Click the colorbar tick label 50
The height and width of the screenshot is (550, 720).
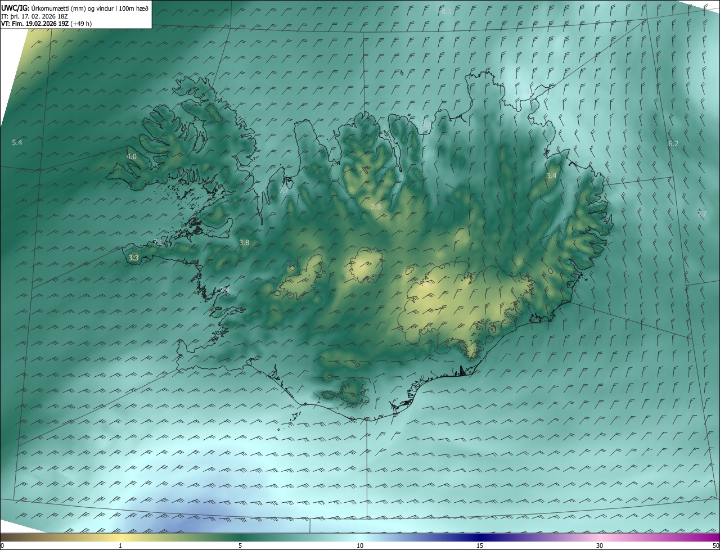[715, 546]
